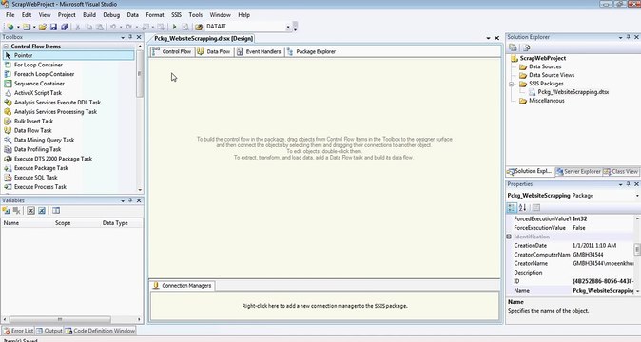Select the Miscellaneous folder
The width and height of the screenshot is (641, 342).
pos(547,101)
